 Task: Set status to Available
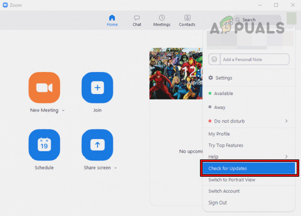point(249,94)
